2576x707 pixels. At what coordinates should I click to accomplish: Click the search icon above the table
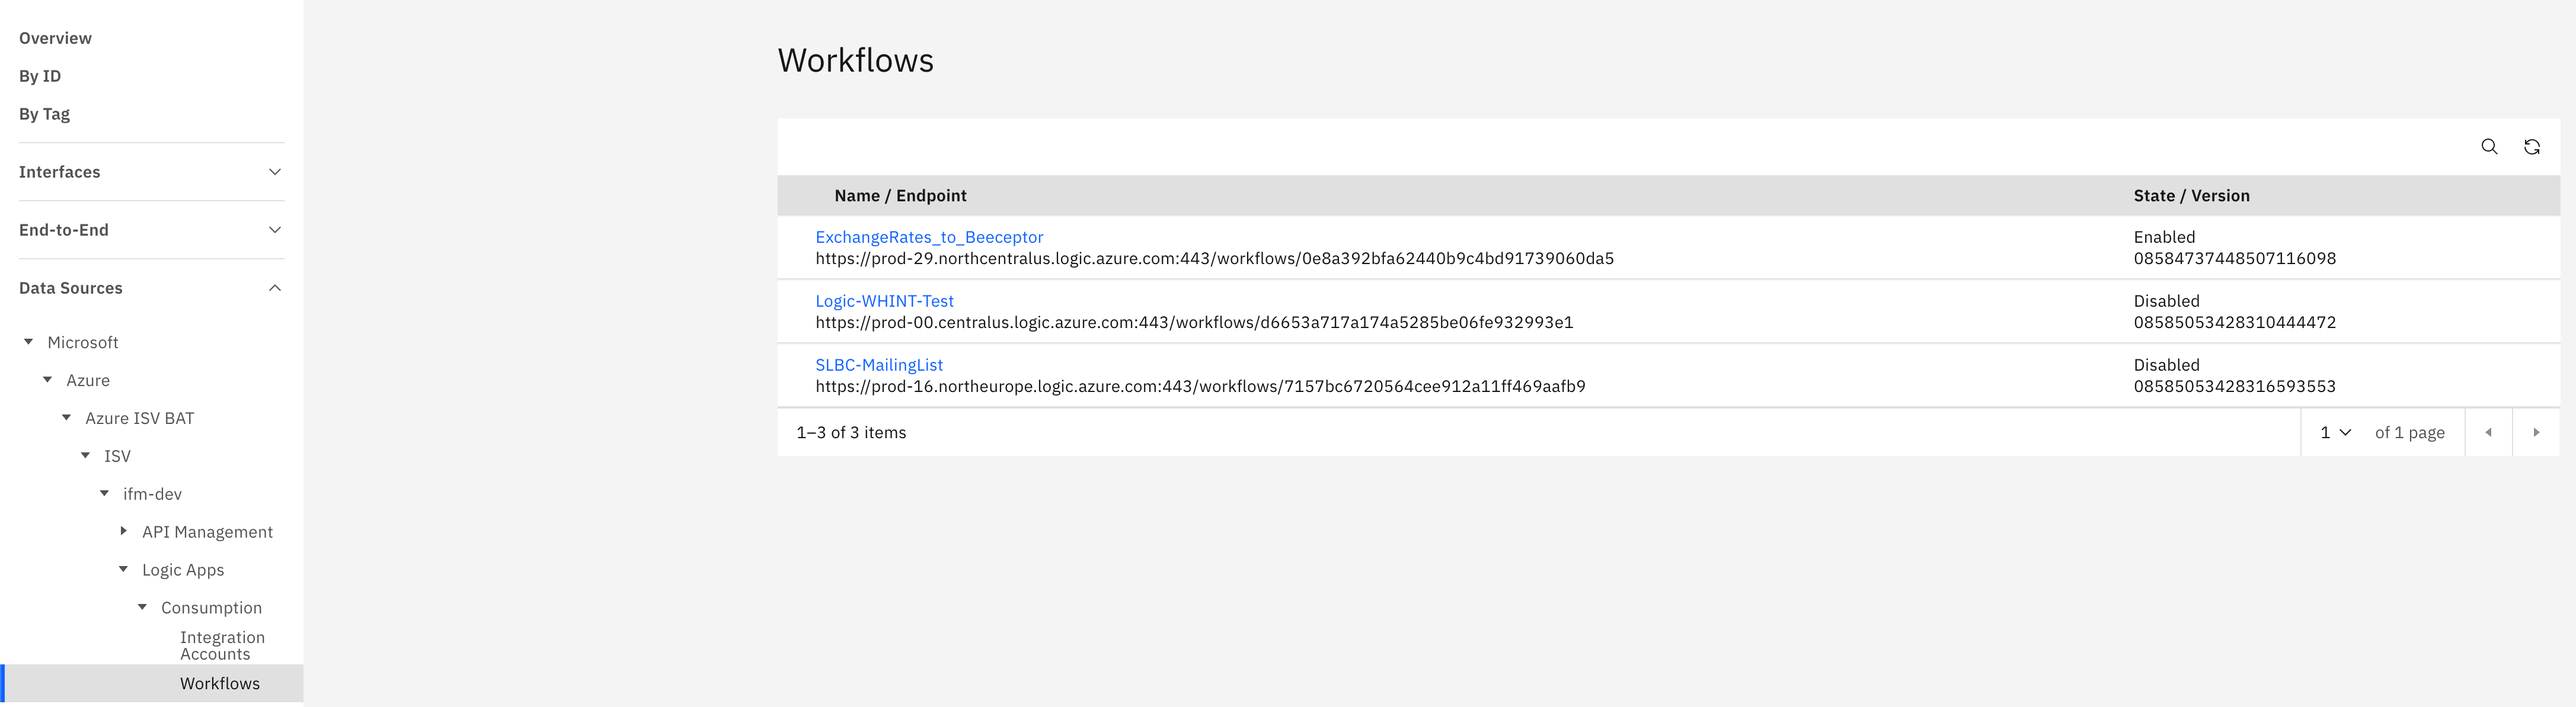(2489, 147)
